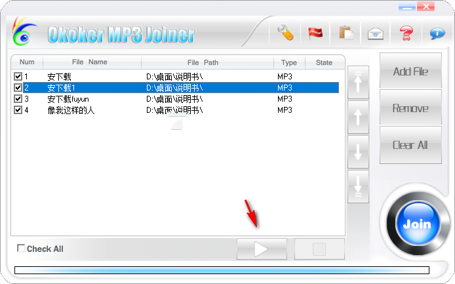Move selected file down one position

(x=358, y=152)
